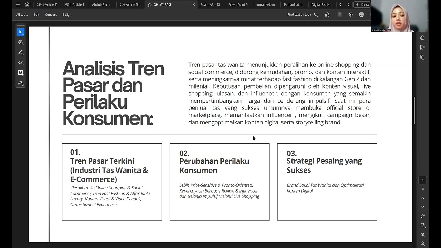Screen dimensions: 441x248
Task: Click Find text or tools search
Action: 302,15
